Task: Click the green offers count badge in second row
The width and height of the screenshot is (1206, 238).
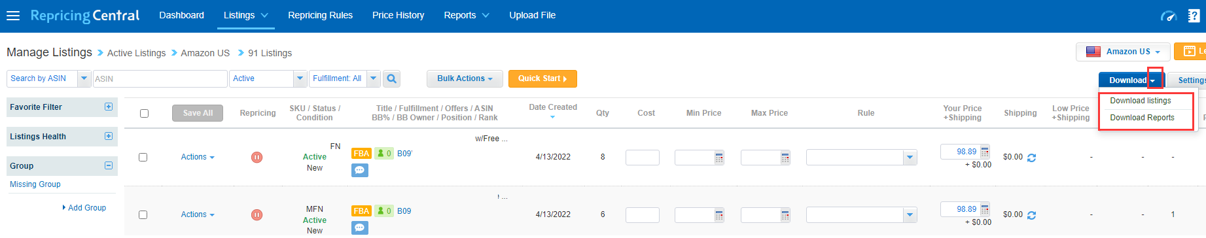Action: click(x=384, y=211)
